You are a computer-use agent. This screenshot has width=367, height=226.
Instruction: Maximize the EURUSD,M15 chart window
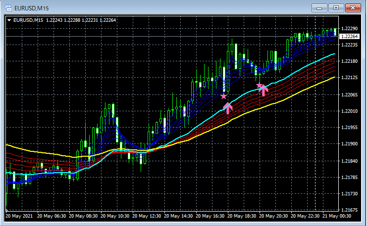coord(336,8)
